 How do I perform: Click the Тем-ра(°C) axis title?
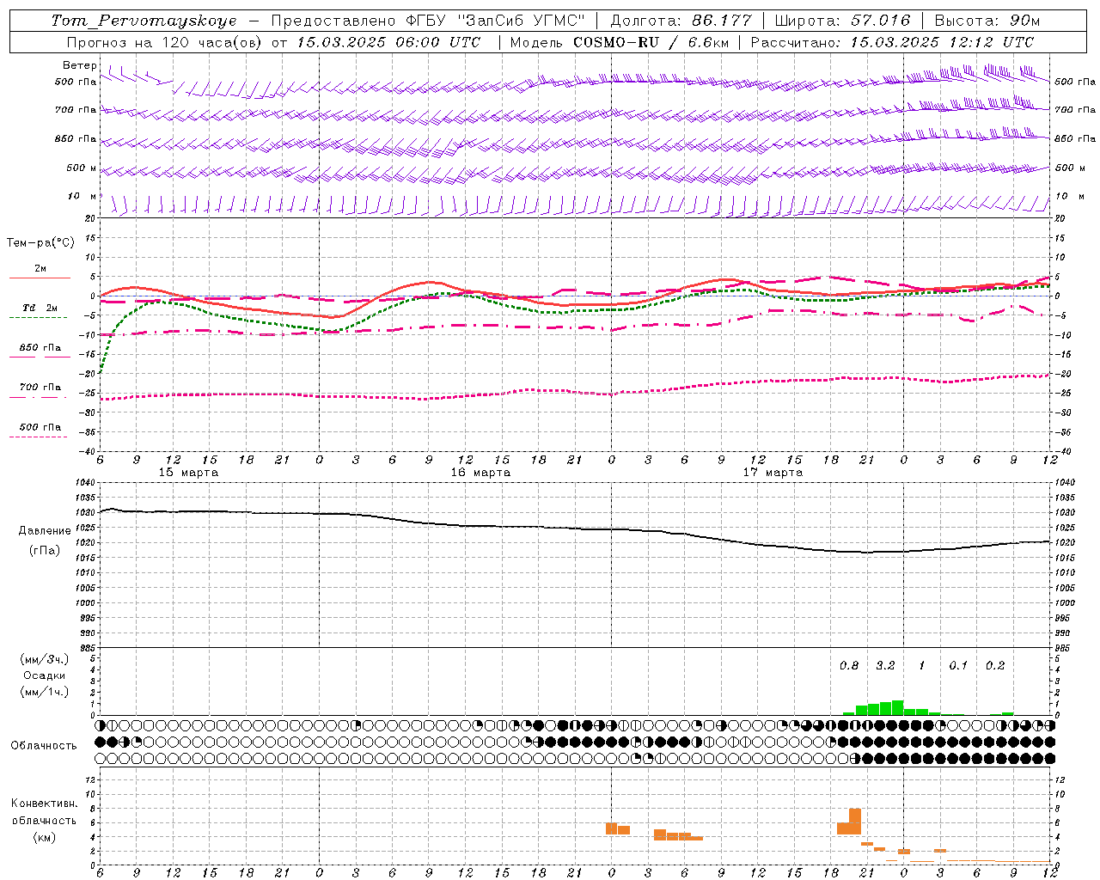[40, 243]
